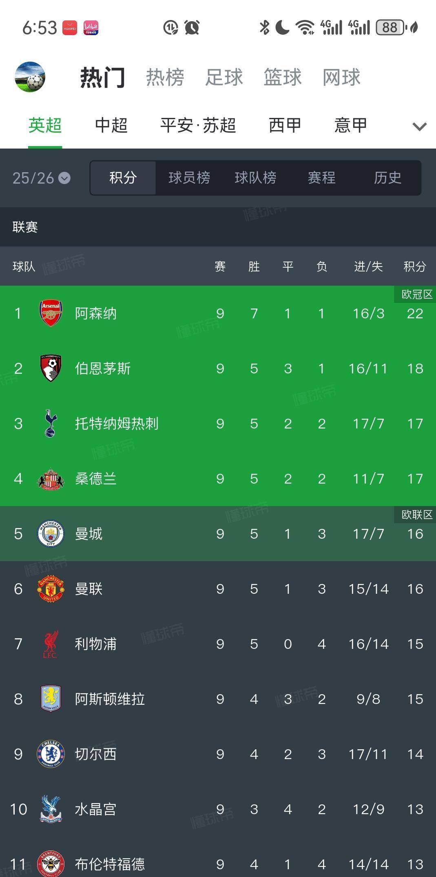Switch to the 球员榜 tab

189,178
